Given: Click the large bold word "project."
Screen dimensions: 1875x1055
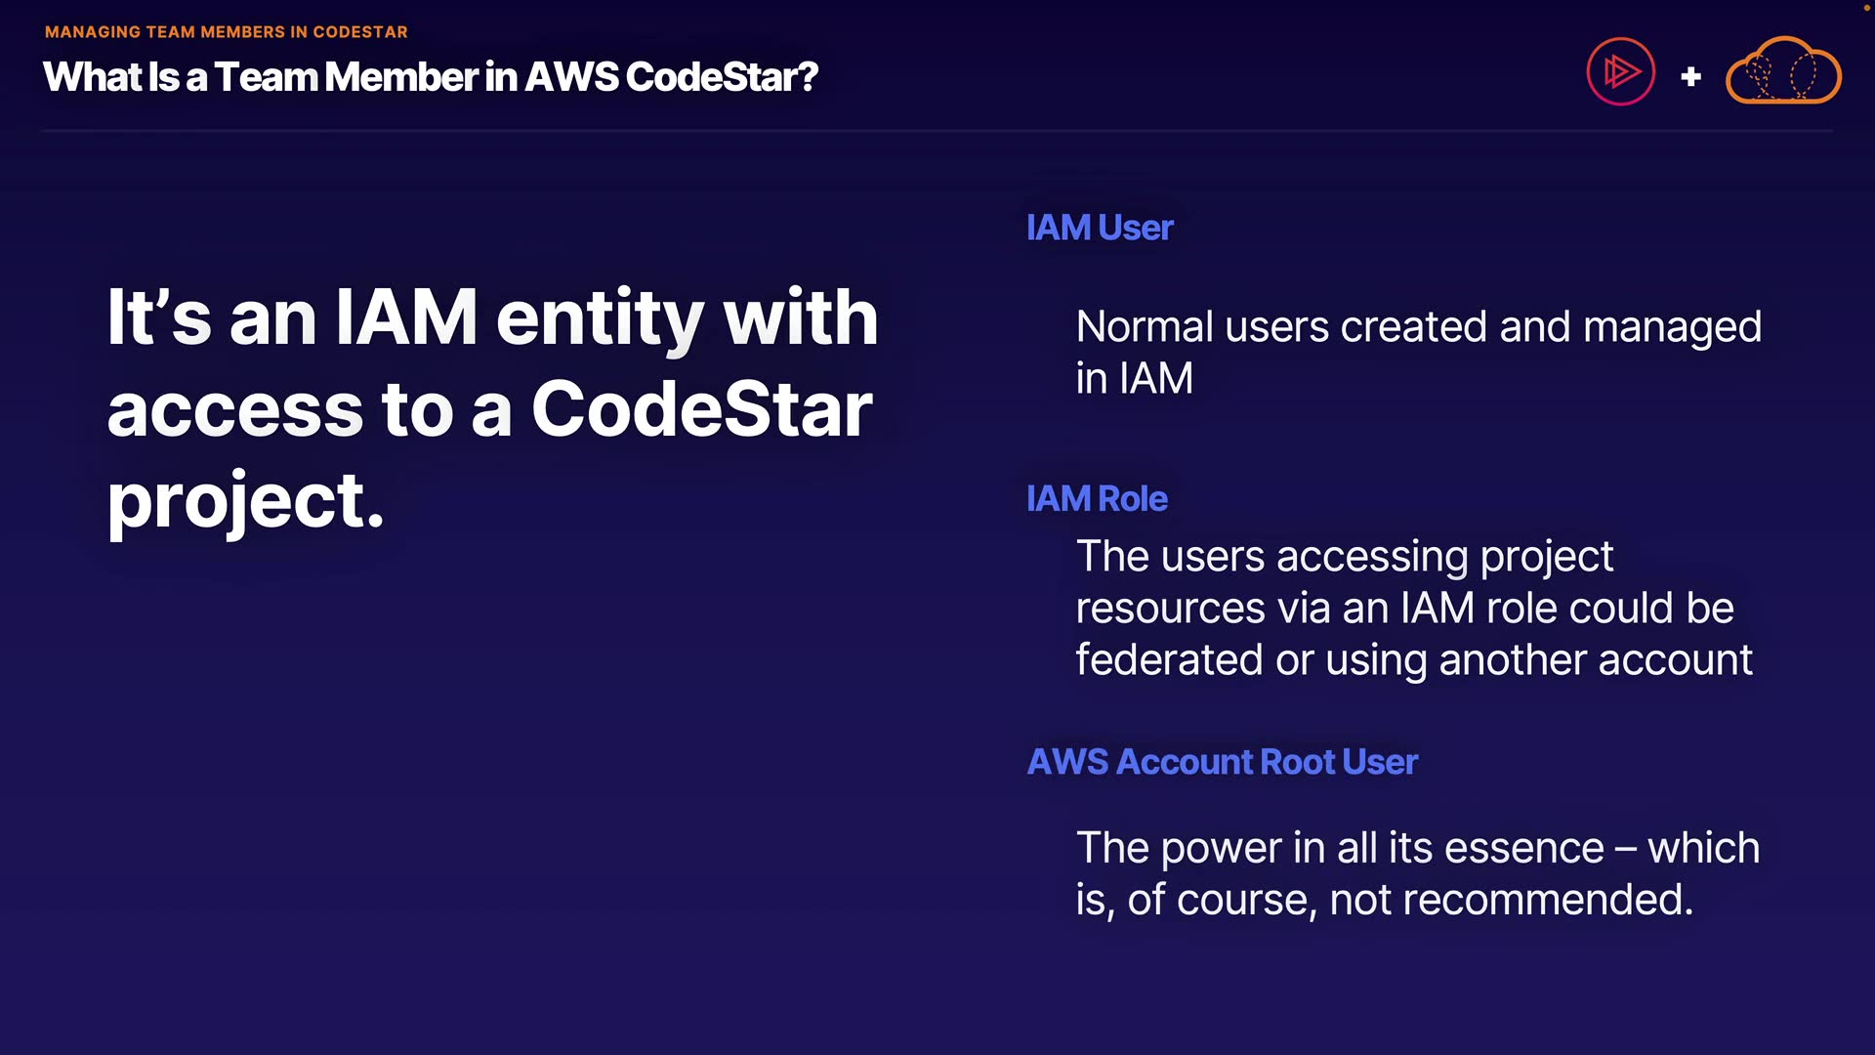Looking at the screenshot, I should tap(245, 501).
